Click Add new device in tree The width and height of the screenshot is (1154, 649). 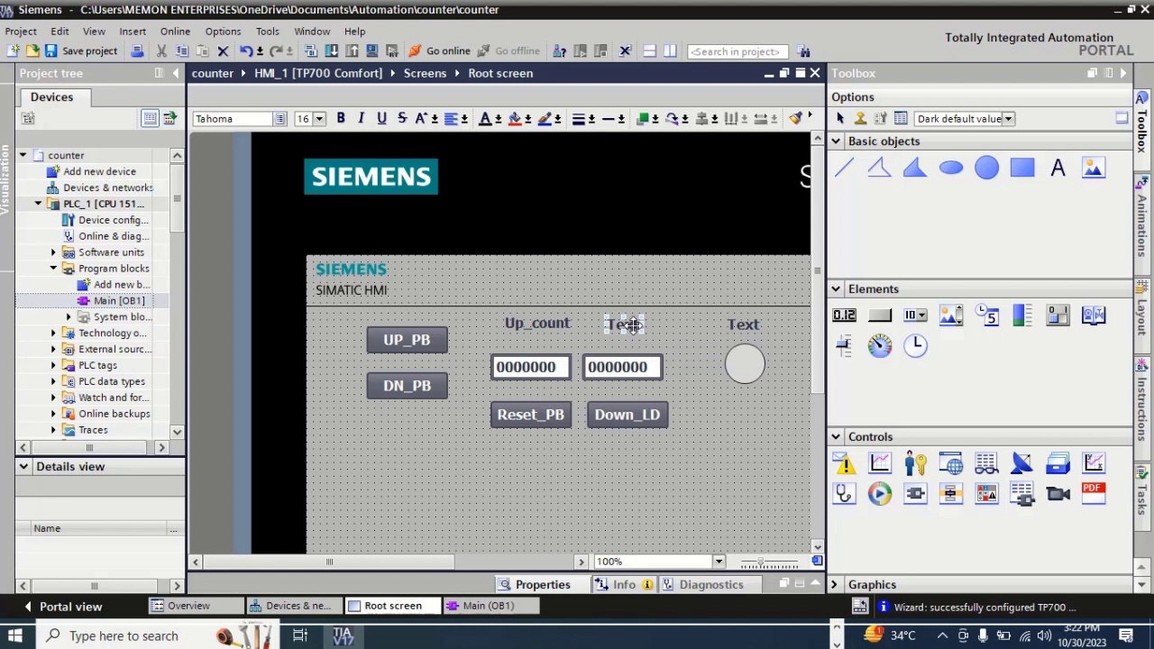point(99,171)
